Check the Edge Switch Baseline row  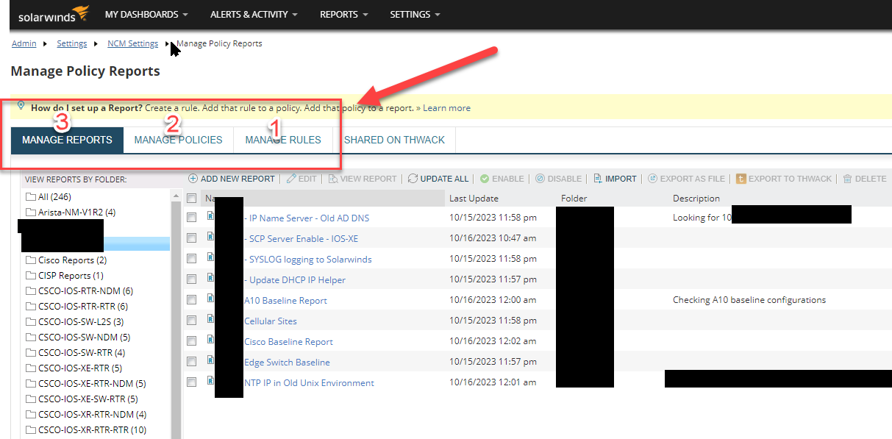tap(192, 362)
